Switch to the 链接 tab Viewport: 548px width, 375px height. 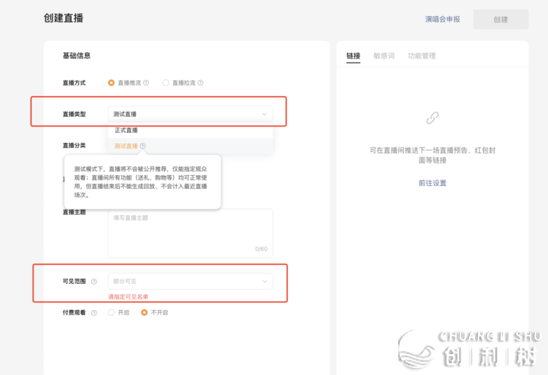353,56
